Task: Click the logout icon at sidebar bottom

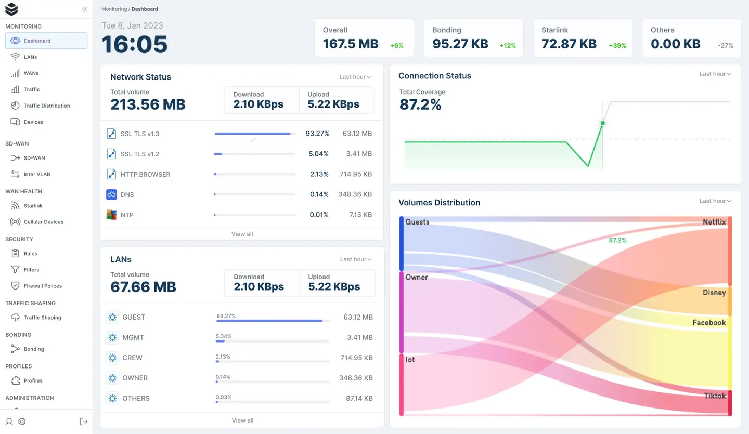Action: point(84,422)
